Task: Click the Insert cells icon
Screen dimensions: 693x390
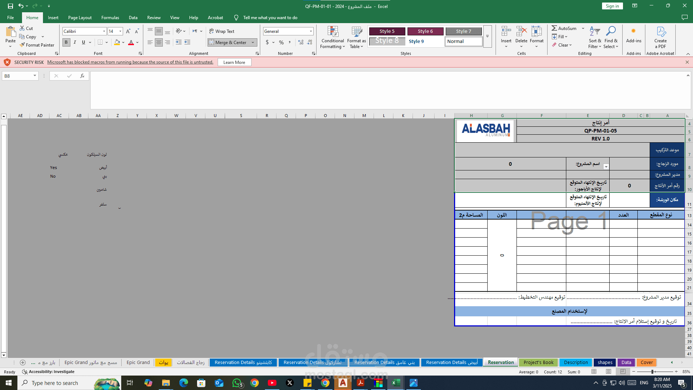Action: (506, 31)
